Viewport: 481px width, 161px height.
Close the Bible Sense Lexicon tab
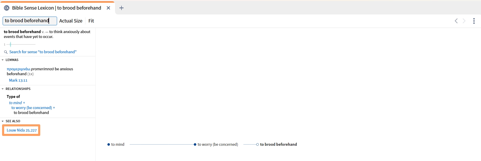tap(109, 8)
